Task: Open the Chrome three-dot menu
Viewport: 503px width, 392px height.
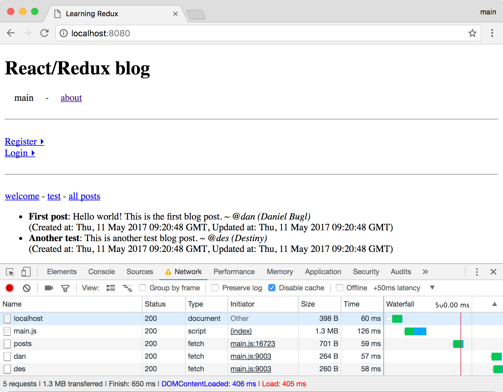Action: click(492, 33)
